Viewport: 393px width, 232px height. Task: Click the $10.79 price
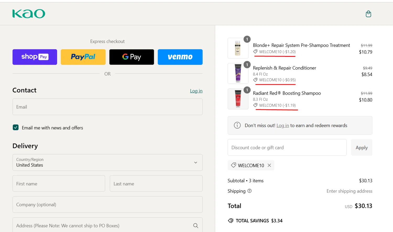pos(365,52)
